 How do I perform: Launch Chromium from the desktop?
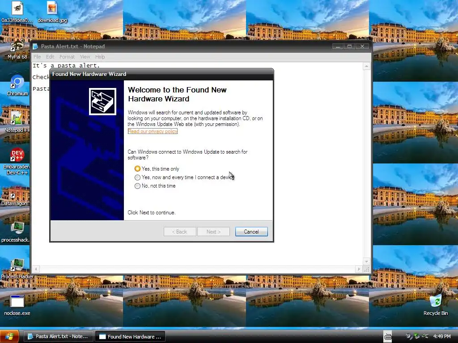(17, 85)
